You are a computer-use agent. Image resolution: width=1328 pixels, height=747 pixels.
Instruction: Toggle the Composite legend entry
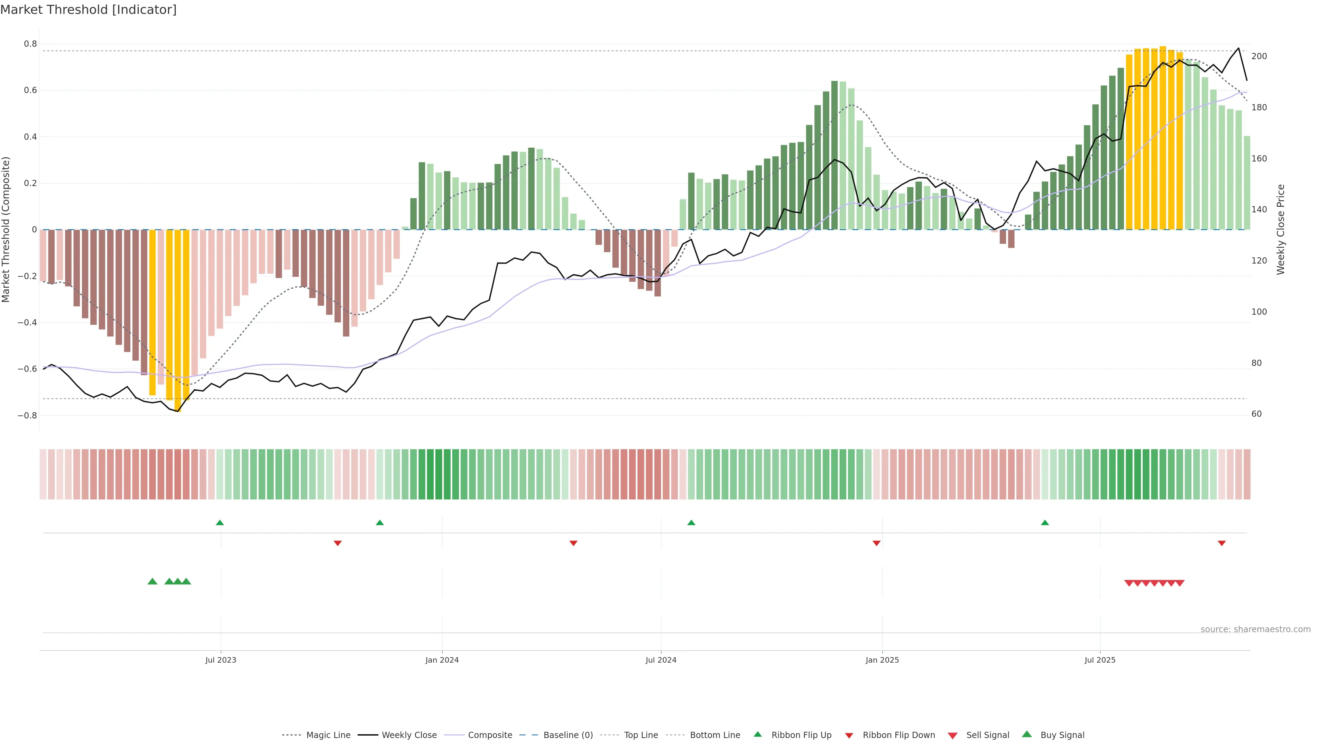490,735
